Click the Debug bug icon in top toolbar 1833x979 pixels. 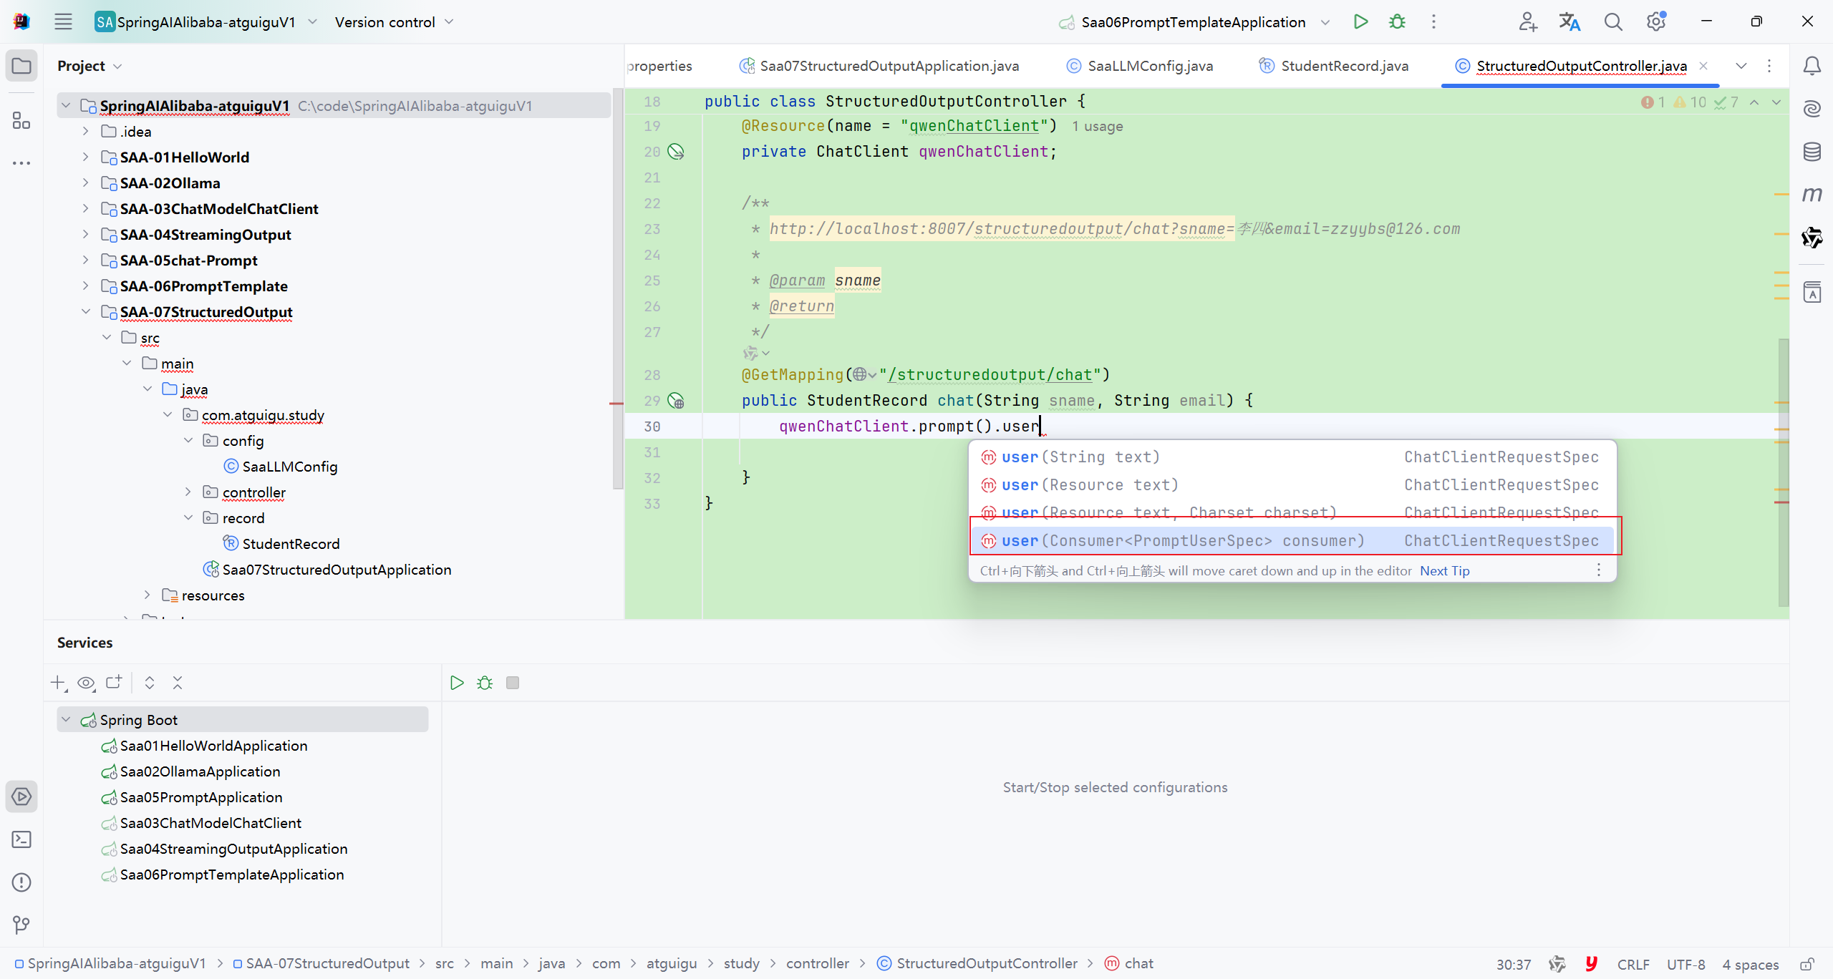[x=1397, y=22]
